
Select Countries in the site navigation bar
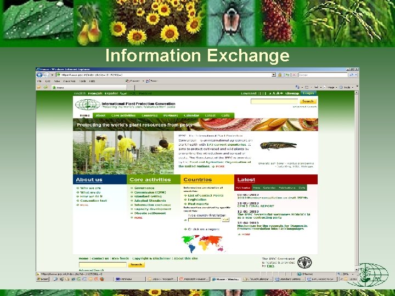click(x=149, y=116)
